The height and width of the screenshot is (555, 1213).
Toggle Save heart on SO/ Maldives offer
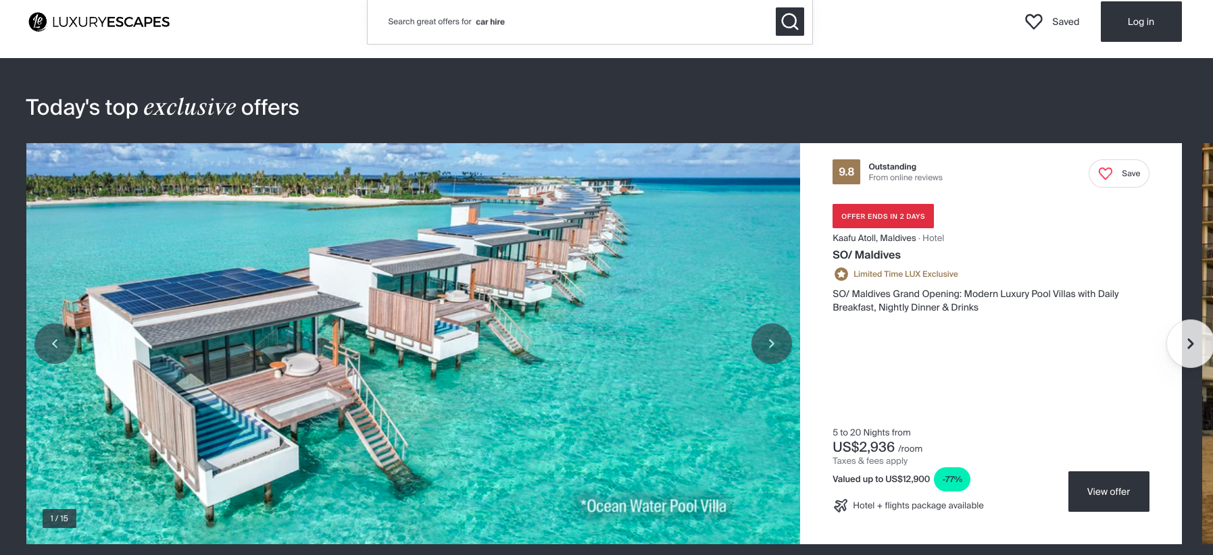point(1118,174)
